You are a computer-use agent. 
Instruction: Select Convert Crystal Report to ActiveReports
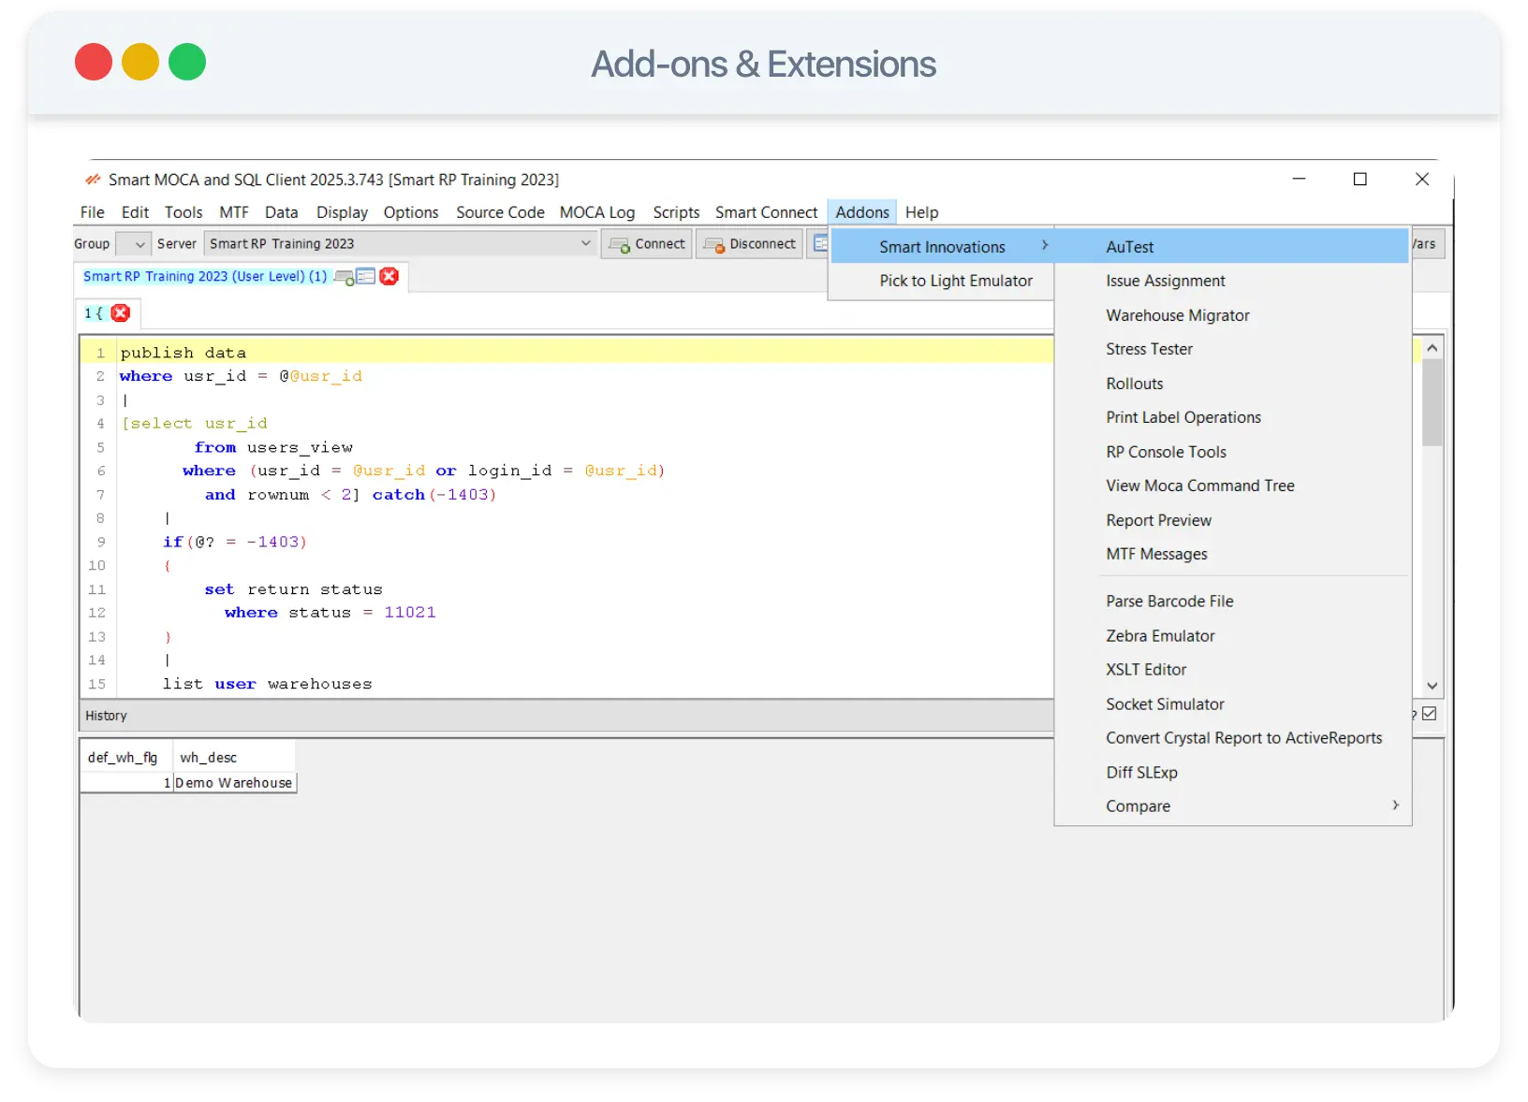[1232, 738]
